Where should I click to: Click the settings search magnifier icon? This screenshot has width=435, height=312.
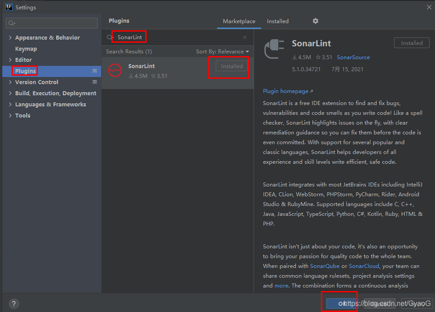click(12, 23)
